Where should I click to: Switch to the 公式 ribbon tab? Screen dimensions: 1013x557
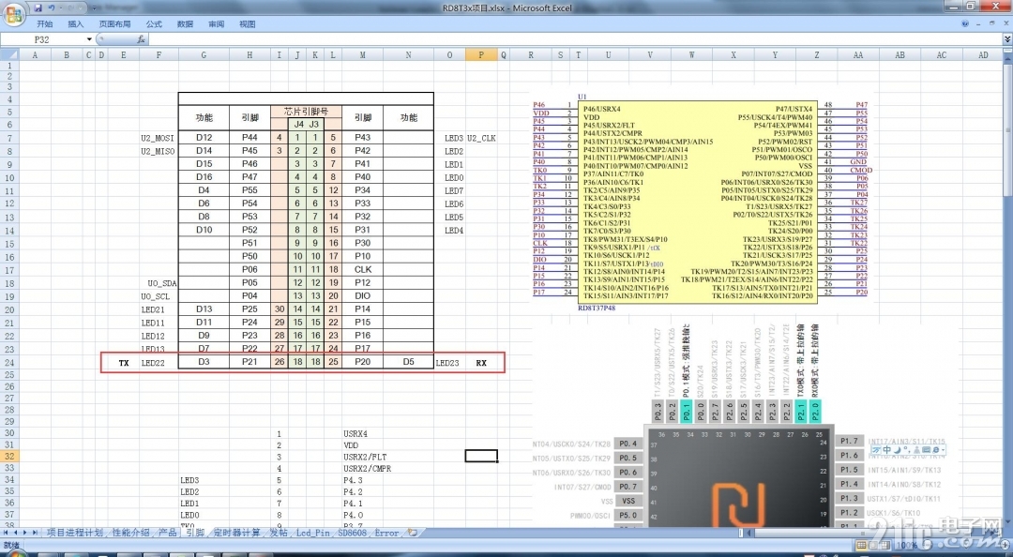(x=154, y=23)
